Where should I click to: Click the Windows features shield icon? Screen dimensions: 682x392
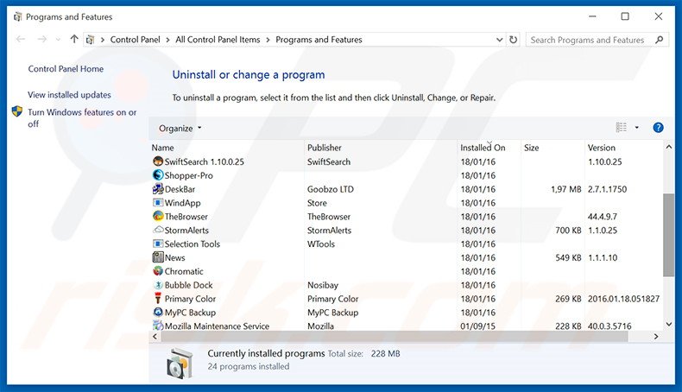tap(17, 111)
